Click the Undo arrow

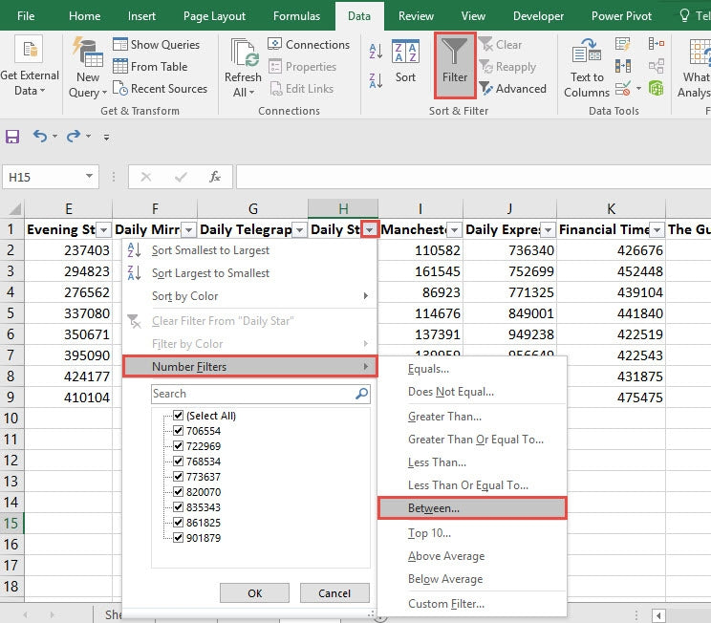40,136
